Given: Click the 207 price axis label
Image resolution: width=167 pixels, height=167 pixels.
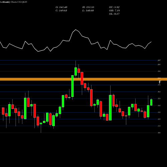Looking at the screenshot, I should point(159,60).
